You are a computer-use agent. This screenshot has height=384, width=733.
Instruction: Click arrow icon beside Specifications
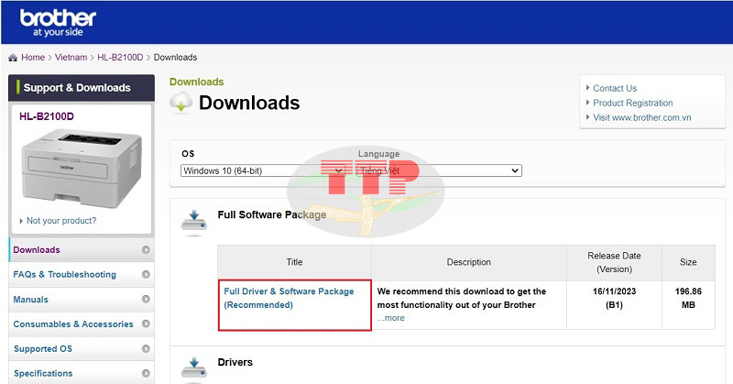coord(146,373)
